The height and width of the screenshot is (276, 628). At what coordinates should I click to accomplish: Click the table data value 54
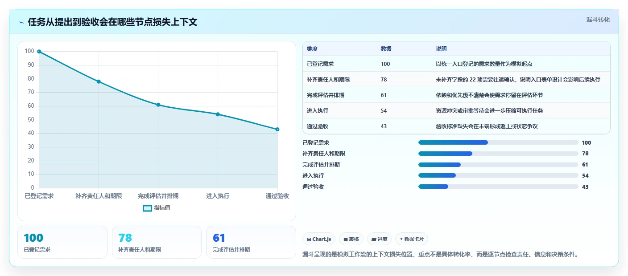click(384, 111)
